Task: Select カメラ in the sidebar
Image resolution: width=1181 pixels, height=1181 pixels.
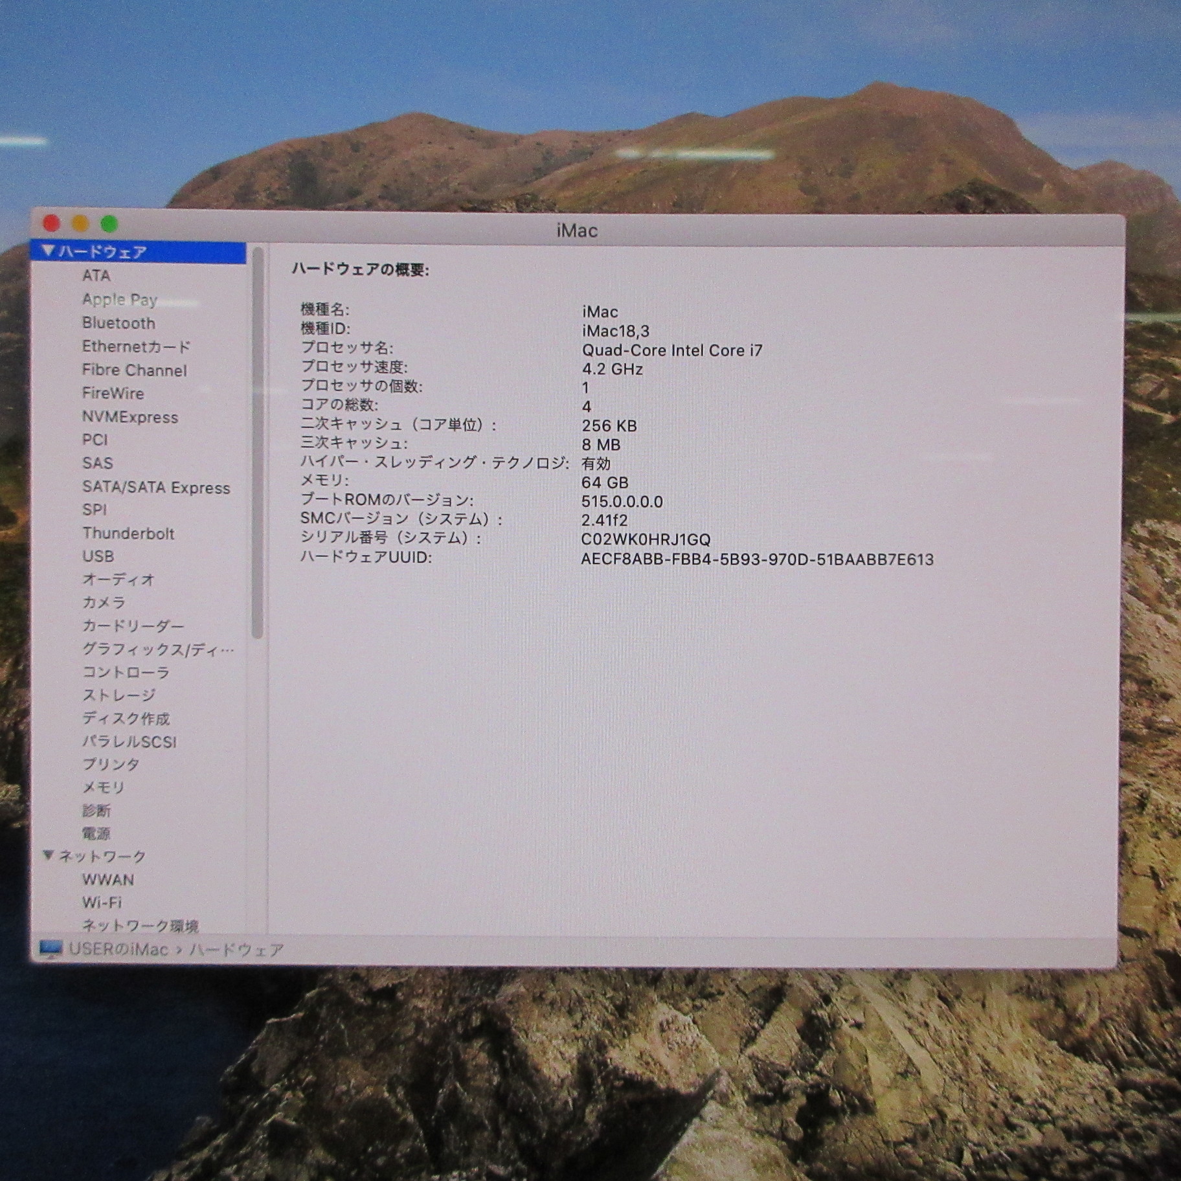Action: (104, 602)
